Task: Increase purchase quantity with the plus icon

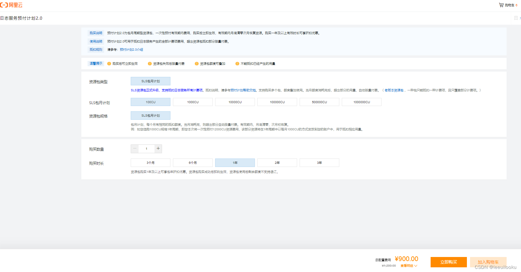Action: point(158,149)
